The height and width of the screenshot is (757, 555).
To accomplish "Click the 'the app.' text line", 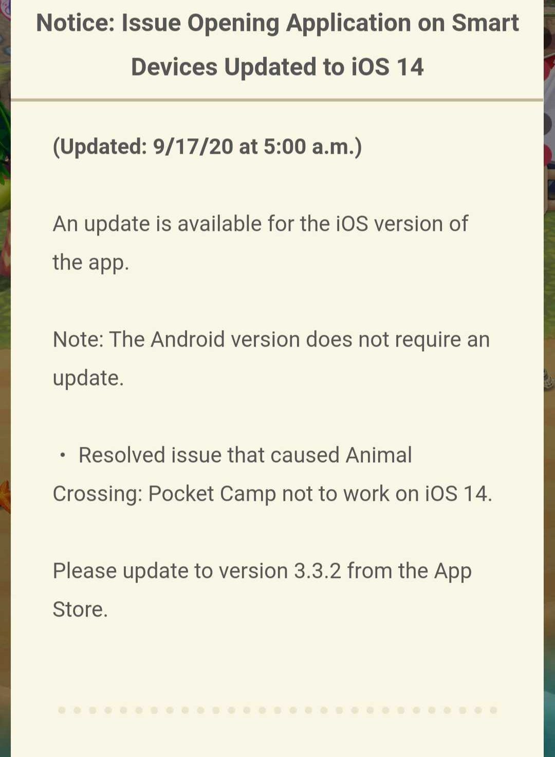I will 90,263.
